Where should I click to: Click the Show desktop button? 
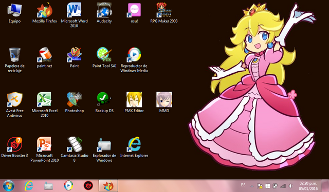(x=325, y=186)
